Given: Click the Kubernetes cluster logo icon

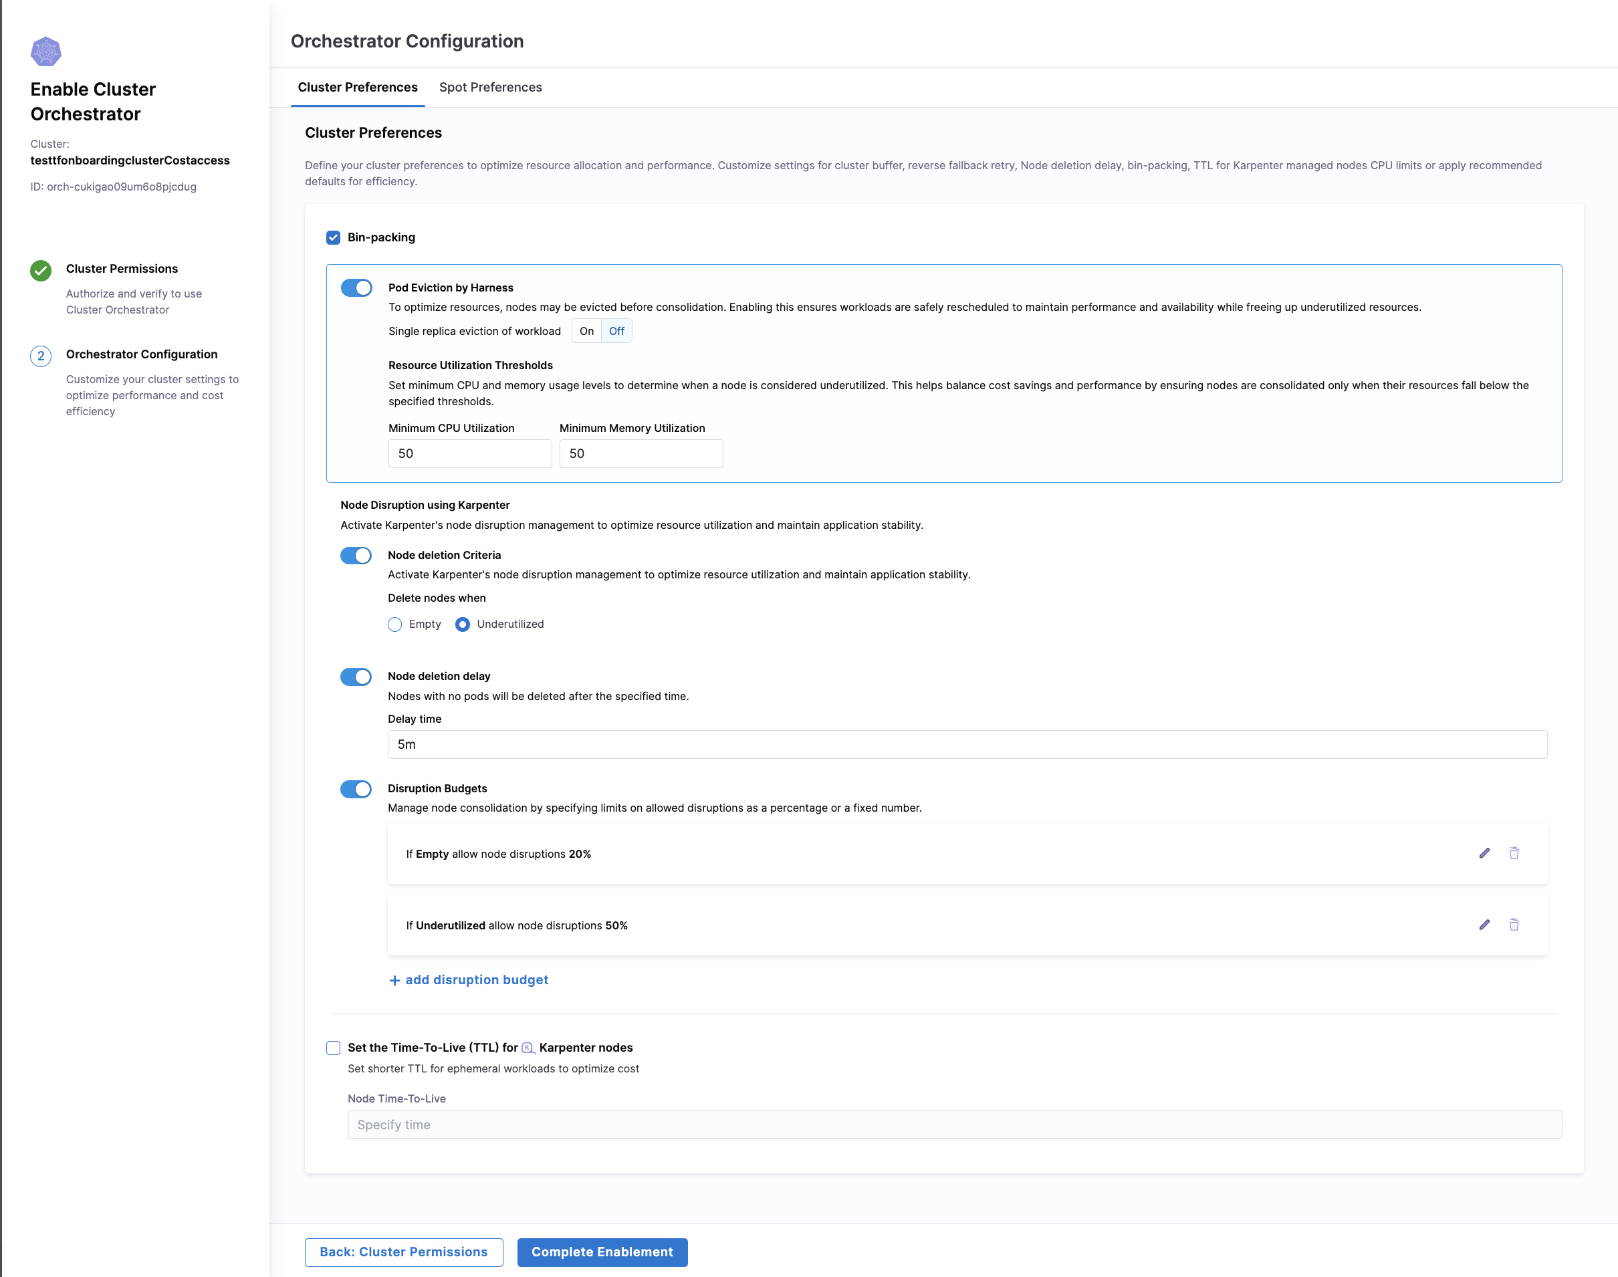Looking at the screenshot, I should (x=45, y=51).
